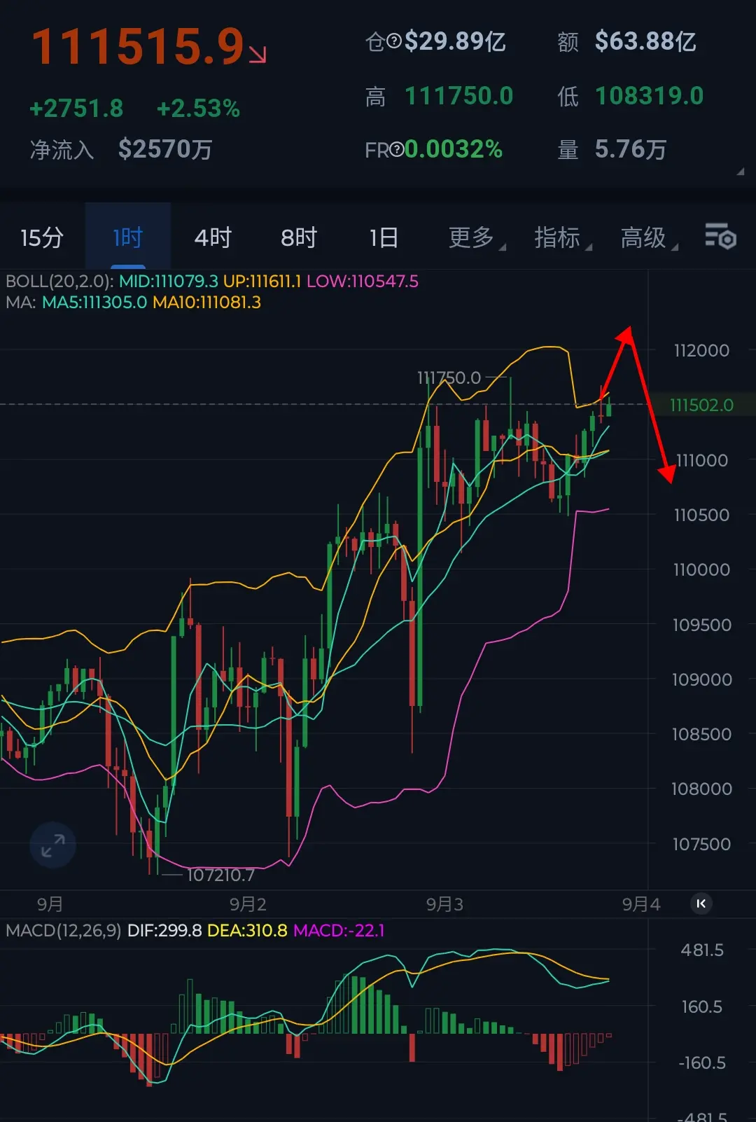The image size is (756, 1122).
Task: Open chart settings icon in timeframe bar
Action: click(x=720, y=237)
